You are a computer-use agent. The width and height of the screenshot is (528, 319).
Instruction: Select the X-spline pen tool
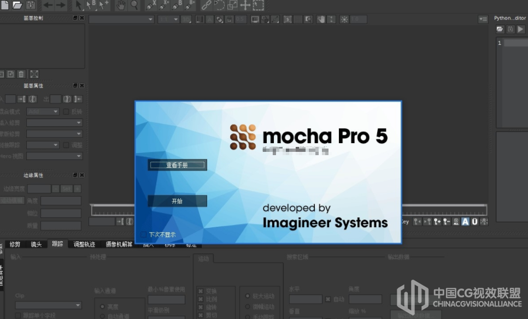[150, 5]
